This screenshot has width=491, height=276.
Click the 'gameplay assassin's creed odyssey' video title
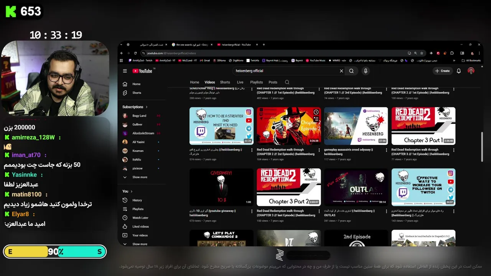[348, 152]
